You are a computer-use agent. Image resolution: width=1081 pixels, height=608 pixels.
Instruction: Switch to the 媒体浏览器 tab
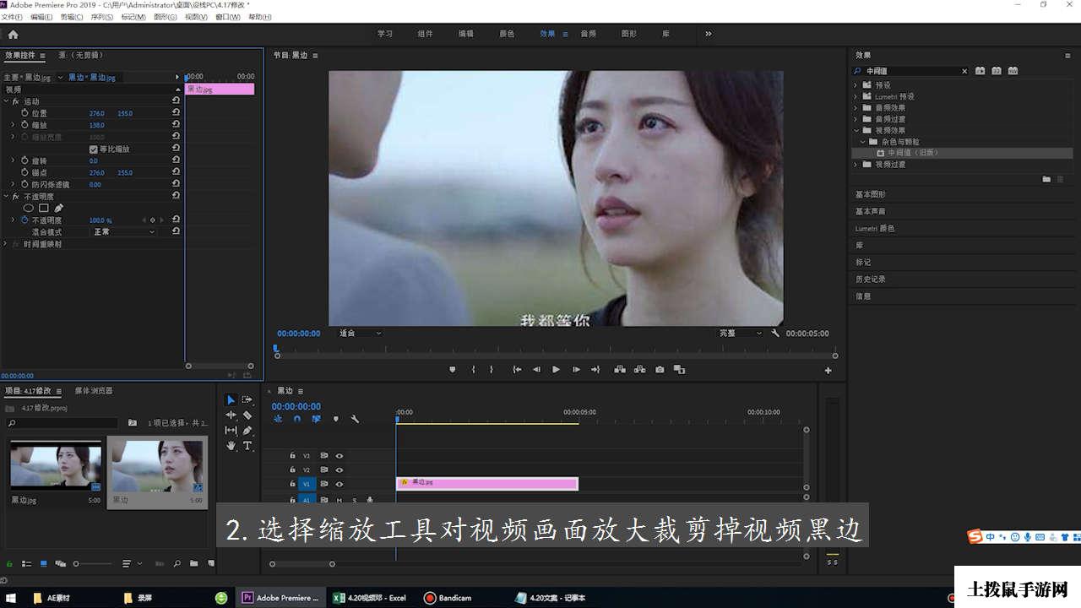[94, 391]
